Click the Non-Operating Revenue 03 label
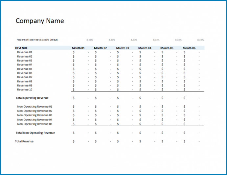This screenshot has width=227, height=175. pos(34,115)
